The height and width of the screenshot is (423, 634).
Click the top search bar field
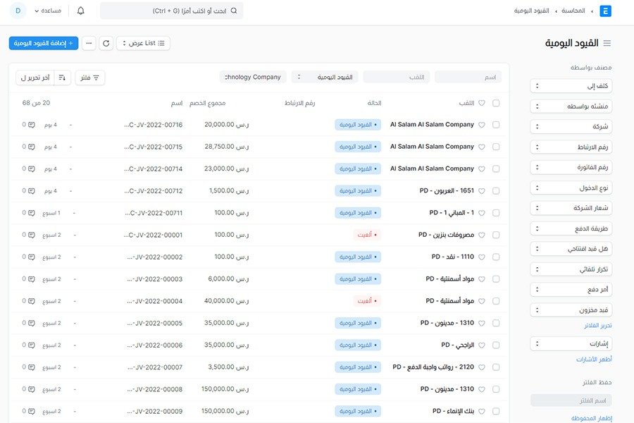(x=171, y=11)
